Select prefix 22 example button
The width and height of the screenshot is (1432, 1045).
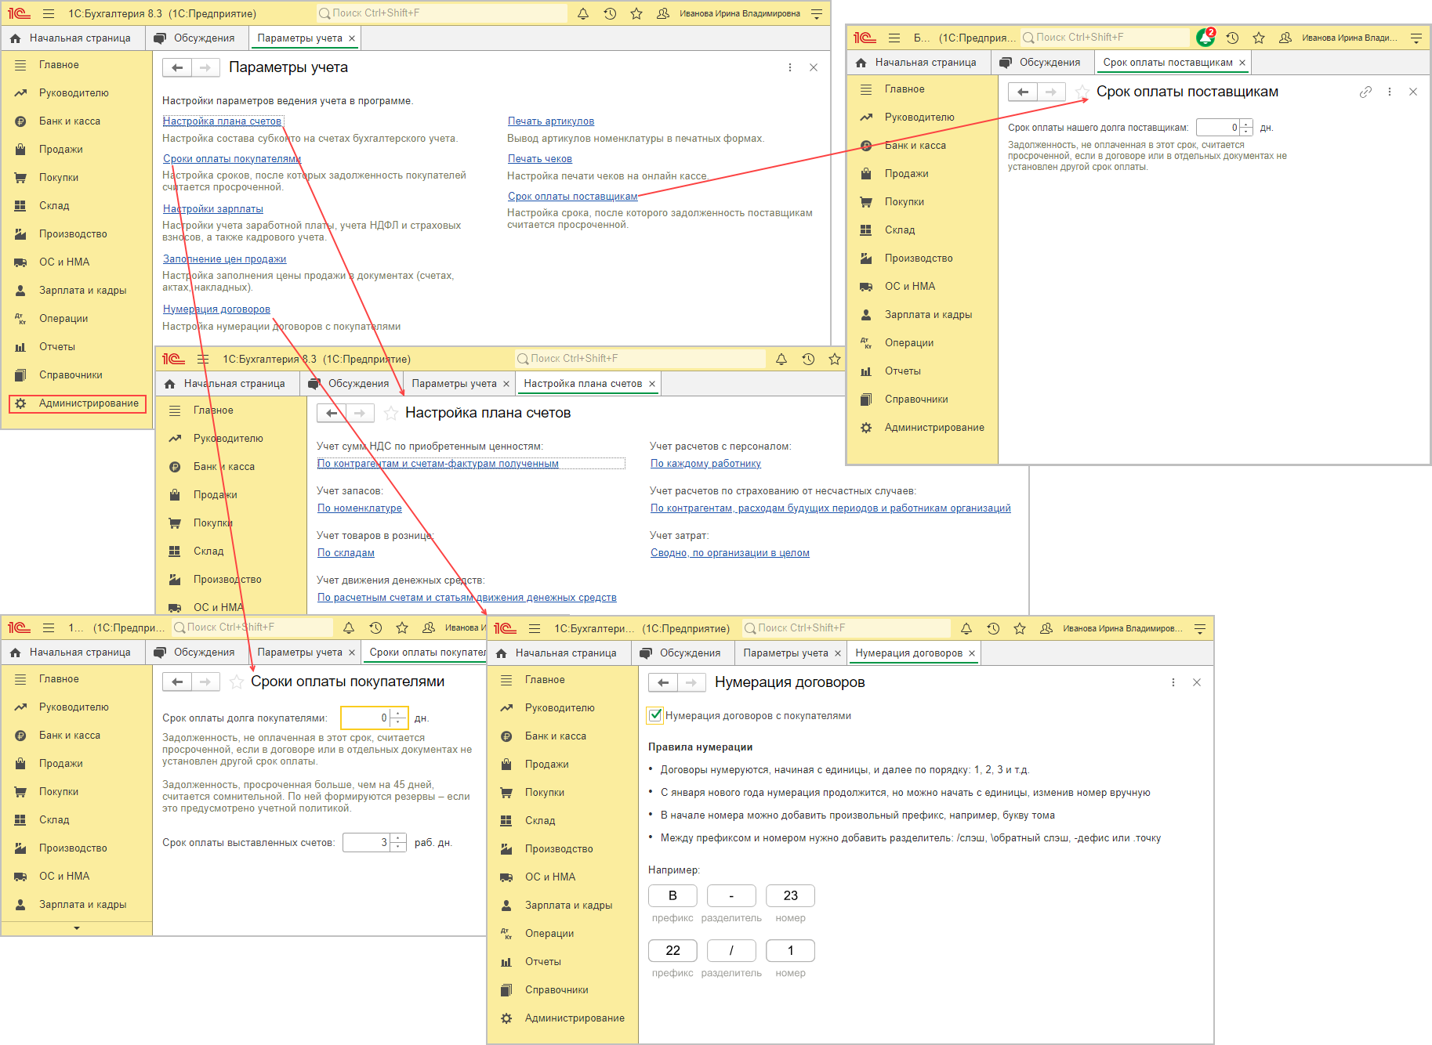coord(672,951)
